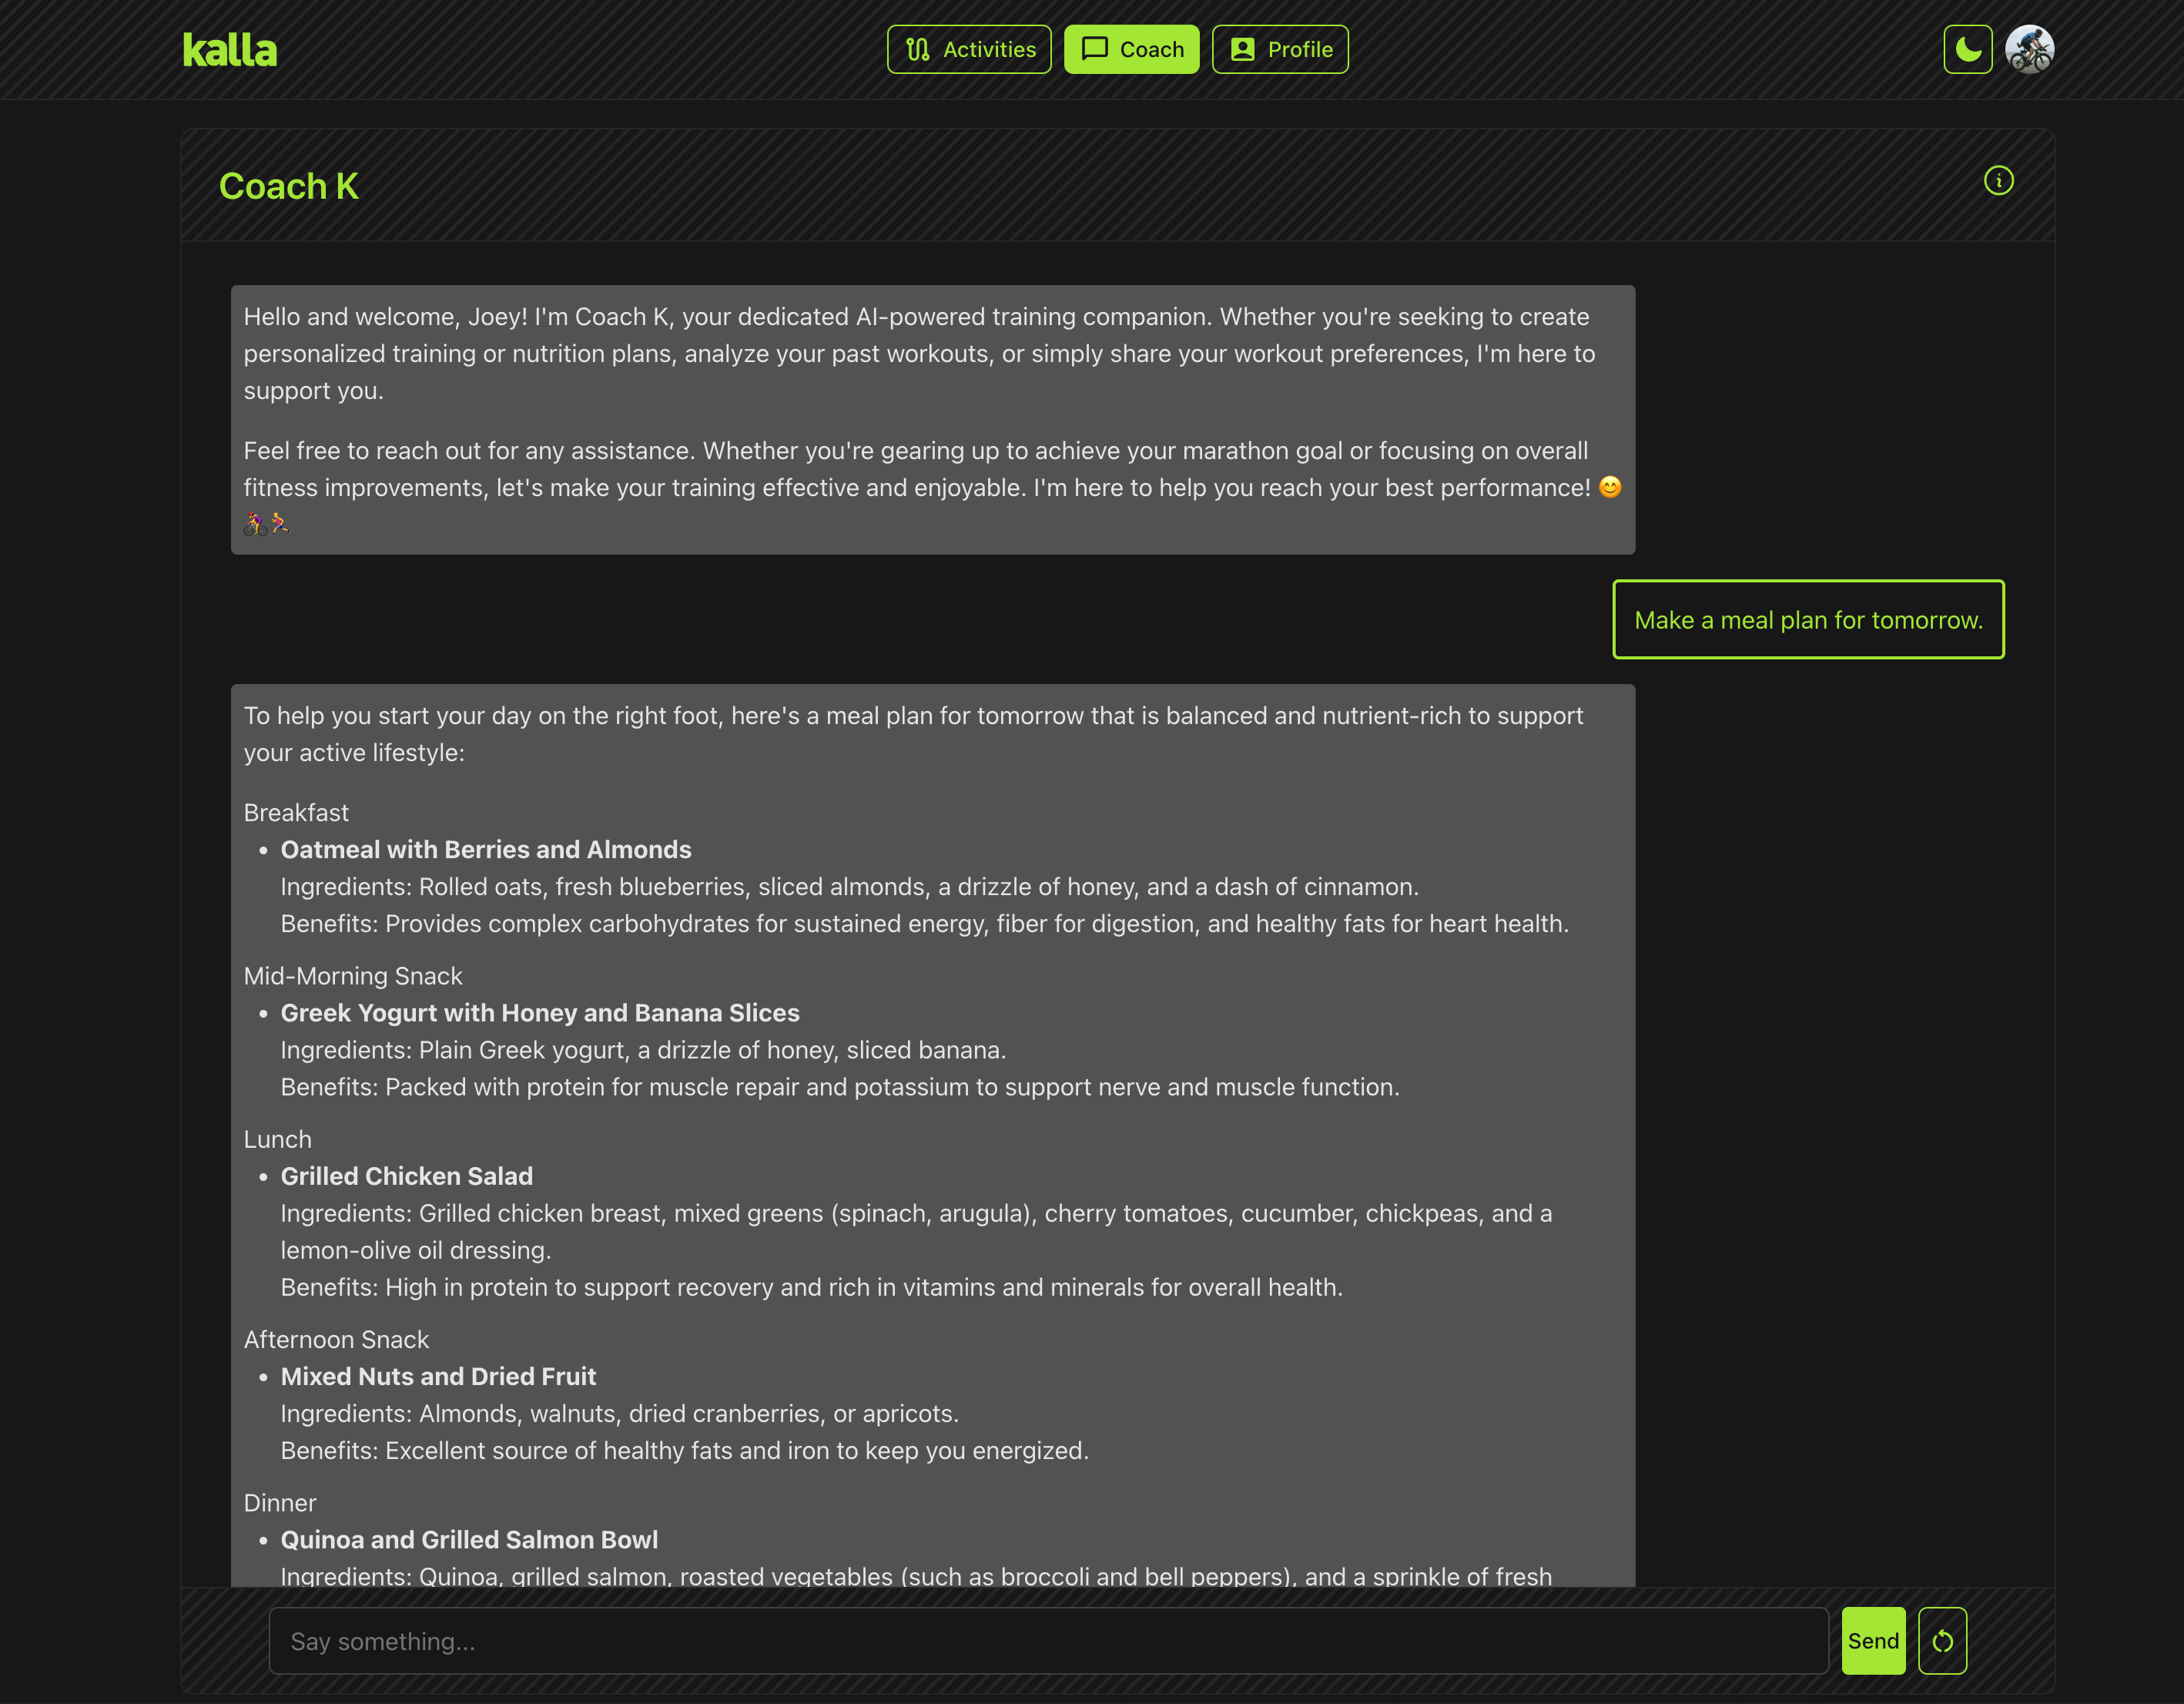Click the Breakfast section label
This screenshot has height=1704, width=2184.
296,813
